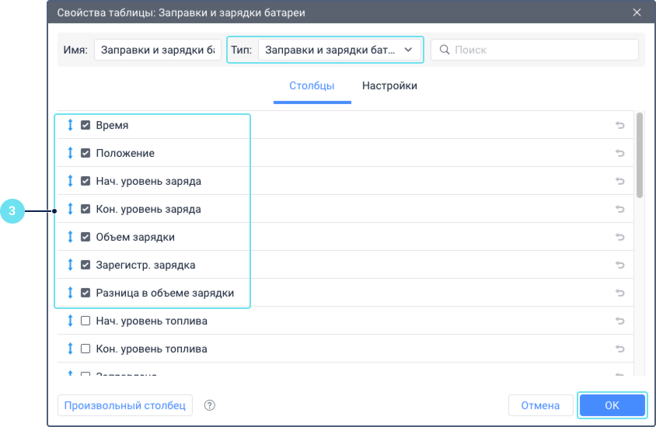Screen dimensions: 656x427
Task: Enable the Кон. уровень топлива checkbox
Action: [85, 349]
